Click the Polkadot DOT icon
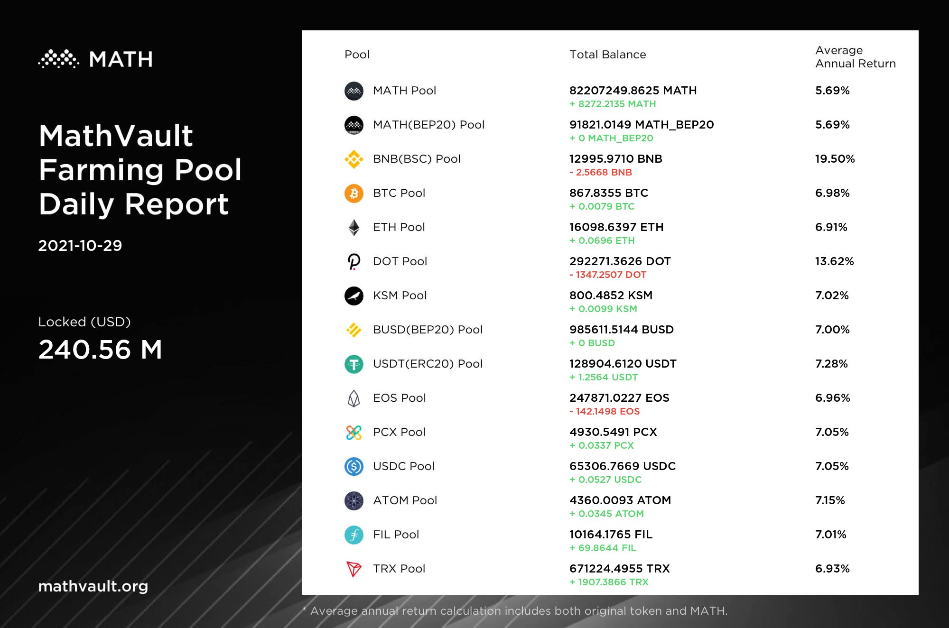 point(354,262)
